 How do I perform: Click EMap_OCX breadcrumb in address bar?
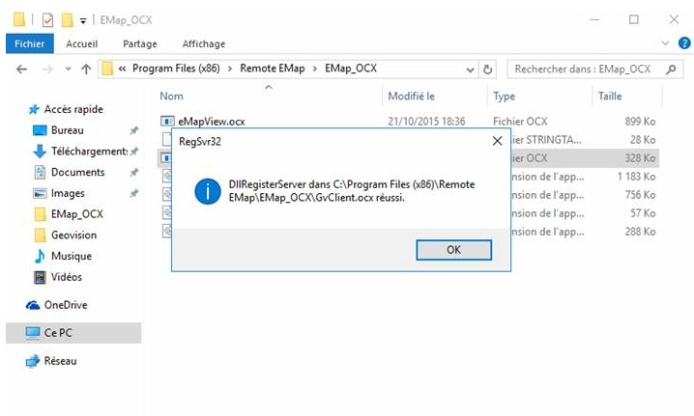pos(351,69)
